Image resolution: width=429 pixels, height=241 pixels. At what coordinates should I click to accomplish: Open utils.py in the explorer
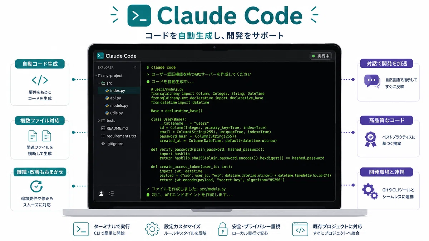[x=117, y=113]
